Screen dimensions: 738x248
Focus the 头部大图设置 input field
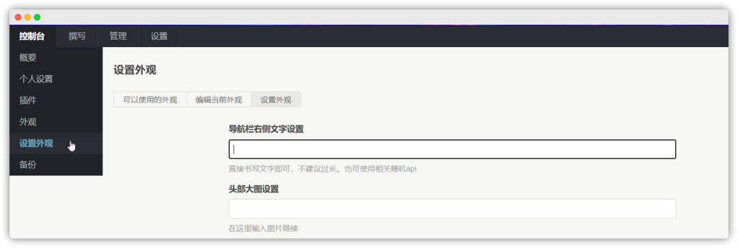point(452,208)
